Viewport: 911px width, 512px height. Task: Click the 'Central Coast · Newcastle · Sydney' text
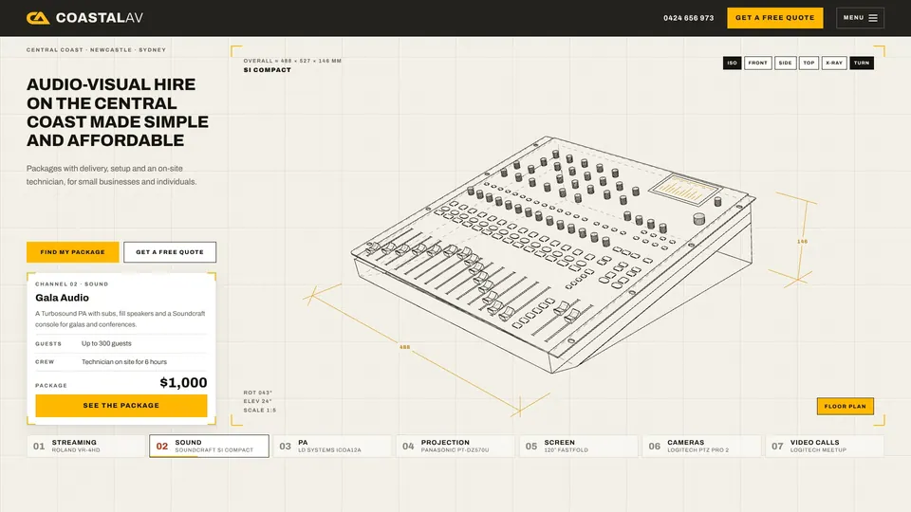pos(96,50)
